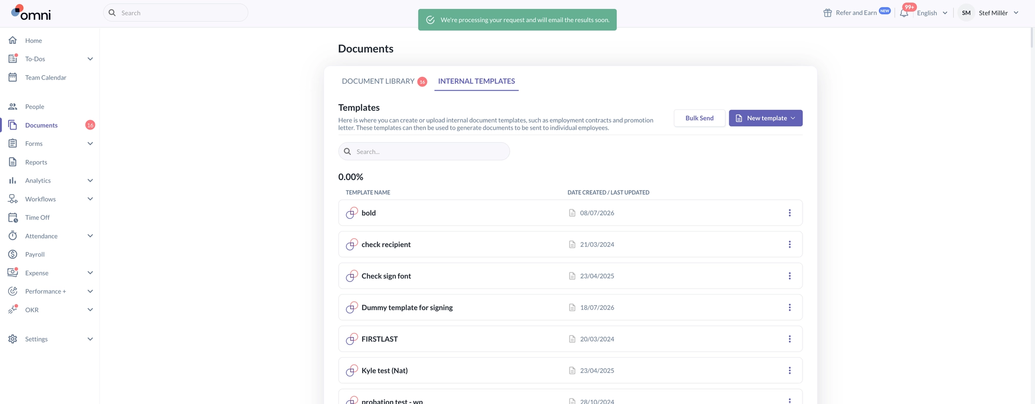The image size is (1035, 404).
Task: Expand the Settings section
Action: click(90, 339)
